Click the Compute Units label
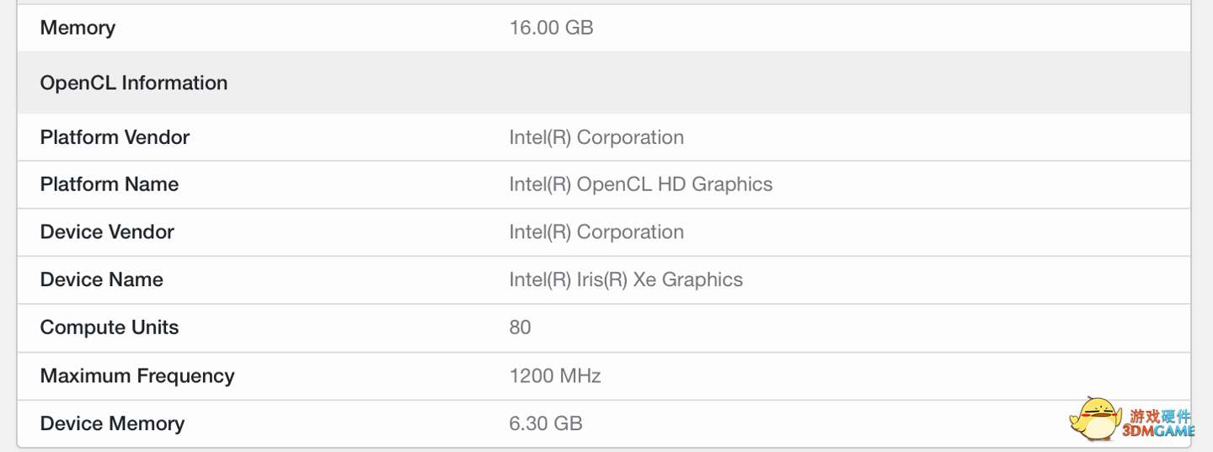Screen dimensions: 1213x452 tap(109, 327)
